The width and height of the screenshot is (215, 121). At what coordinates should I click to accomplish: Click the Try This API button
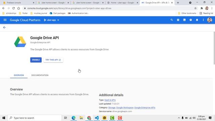tap(53, 60)
